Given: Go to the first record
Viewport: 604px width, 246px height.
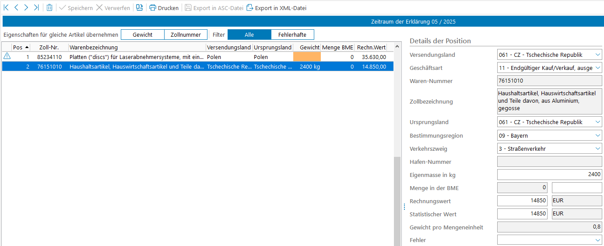Looking at the screenshot, I should pyautogui.click(x=6, y=8).
